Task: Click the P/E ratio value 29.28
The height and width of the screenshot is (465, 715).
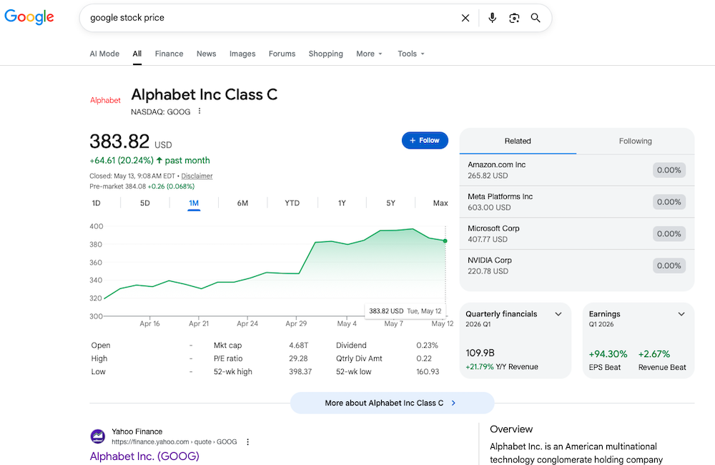Action: tap(298, 358)
